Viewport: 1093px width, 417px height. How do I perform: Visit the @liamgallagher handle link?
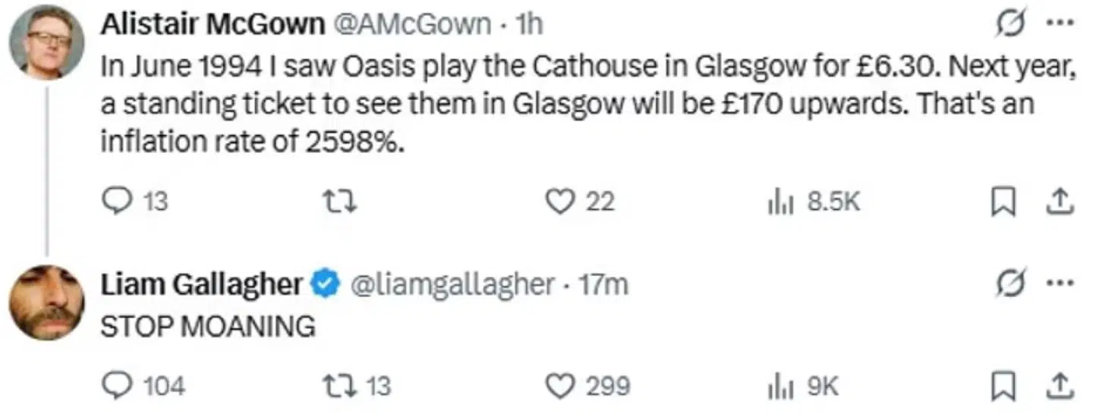(x=451, y=284)
